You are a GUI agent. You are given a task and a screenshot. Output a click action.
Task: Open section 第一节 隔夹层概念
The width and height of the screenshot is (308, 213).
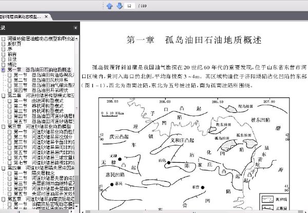(x=34, y=173)
